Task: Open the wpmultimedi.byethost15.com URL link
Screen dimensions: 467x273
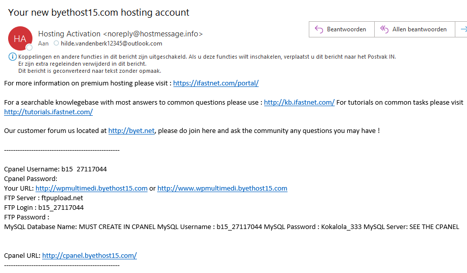Action: click(x=91, y=189)
